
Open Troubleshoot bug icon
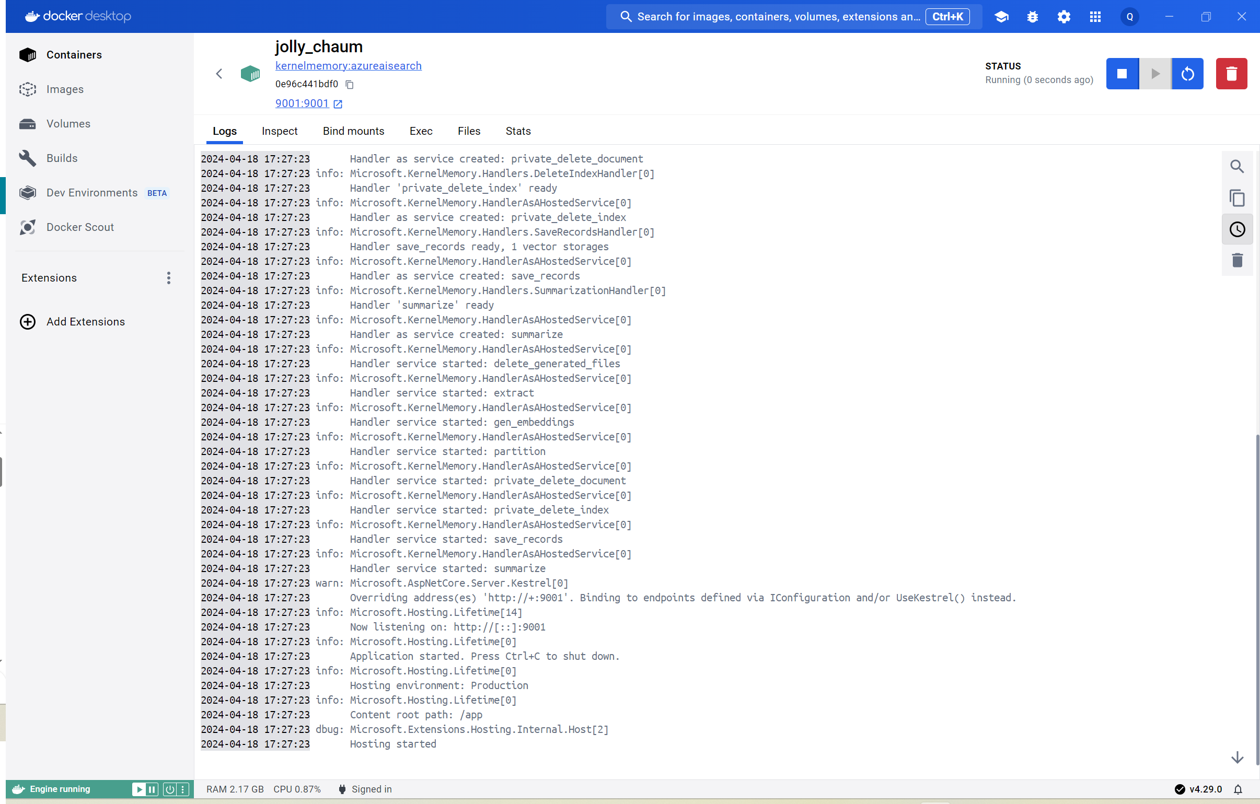[1032, 17]
